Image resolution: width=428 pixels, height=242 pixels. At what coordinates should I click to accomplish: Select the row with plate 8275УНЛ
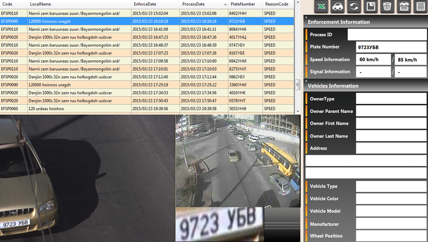click(x=147, y=69)
